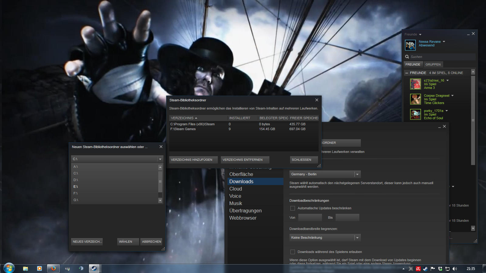The width and height of the screenshot is (486, 273).
Task: Open the Voice settings category
Action: pyautogui.click(x=255, y=196)
